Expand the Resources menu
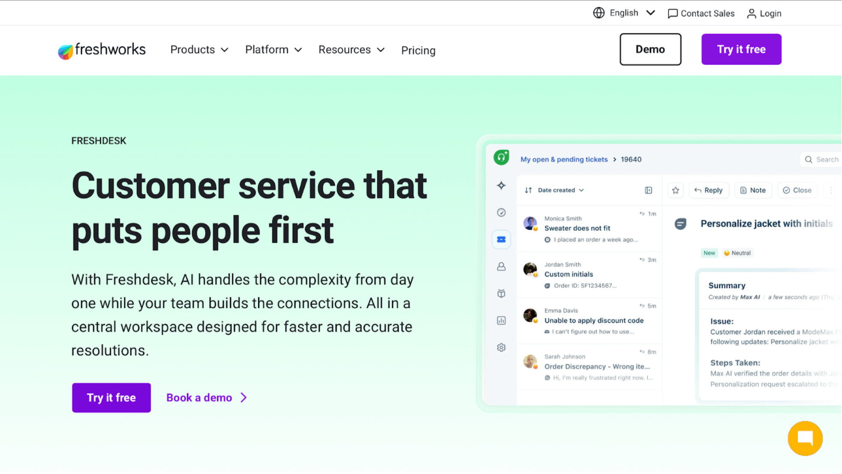Viewport: 842px width, 474px height. (x=352, y=50)
